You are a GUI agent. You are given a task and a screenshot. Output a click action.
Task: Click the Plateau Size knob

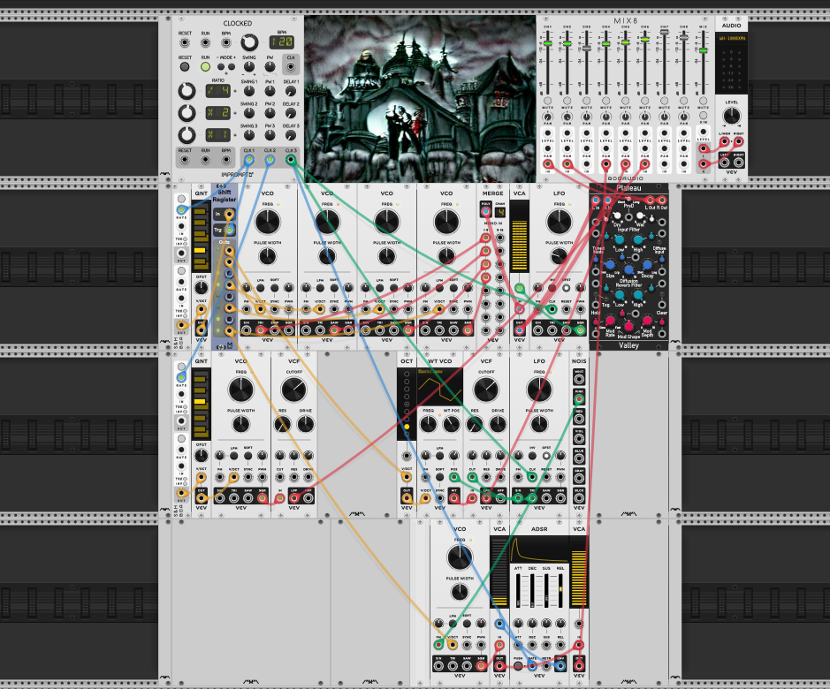point(610,265)
